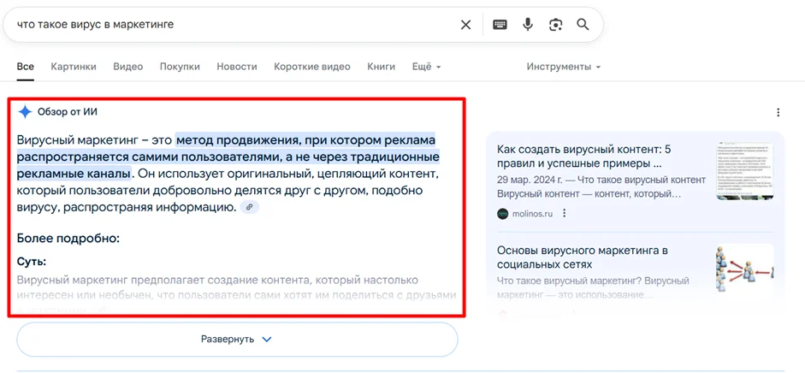Viewport: 805px width, 373px height.
Task: Click the highlighted text 'метод продвижения'
Action: [236, 139]
